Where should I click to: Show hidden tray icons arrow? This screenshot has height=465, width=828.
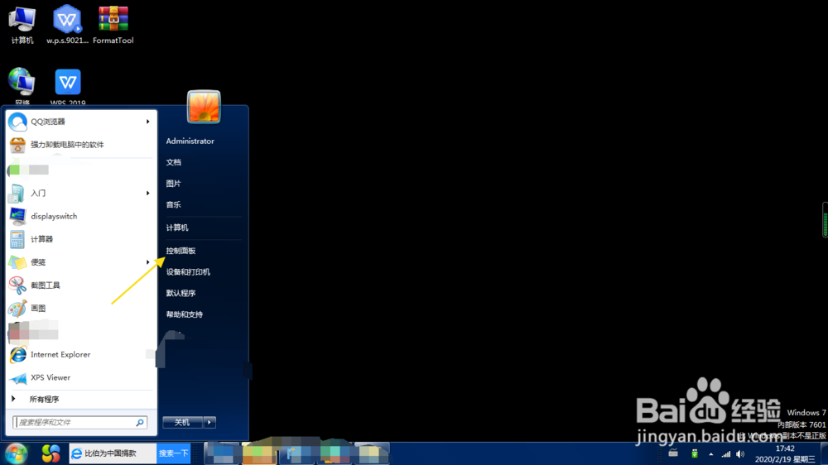point(710,454)
